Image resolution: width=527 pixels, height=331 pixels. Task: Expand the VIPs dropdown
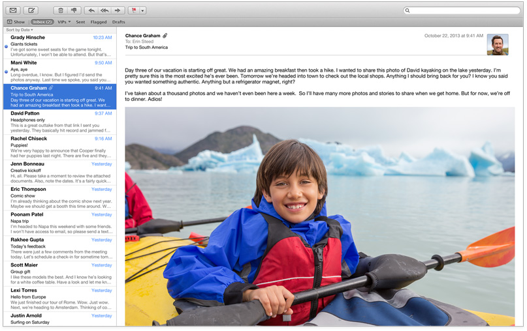coord(64,22)
